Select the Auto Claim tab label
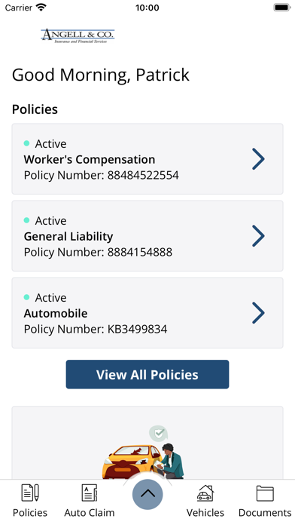Viewport: 295px width, 525px height. pyautogui.click(x=90, y=513)
